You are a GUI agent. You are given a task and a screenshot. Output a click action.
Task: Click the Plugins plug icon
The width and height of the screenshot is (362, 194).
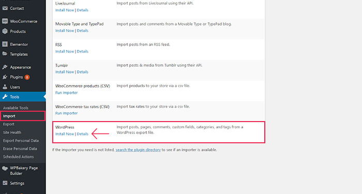tap(5, 77)
